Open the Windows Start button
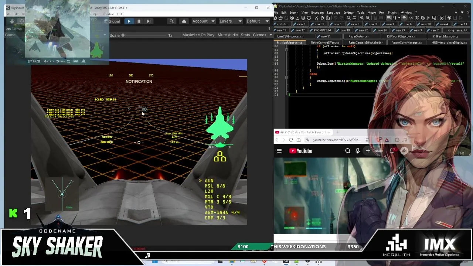The width and height of the screenshot is (473, 266). pyautogui.click(x=154, y=261)
